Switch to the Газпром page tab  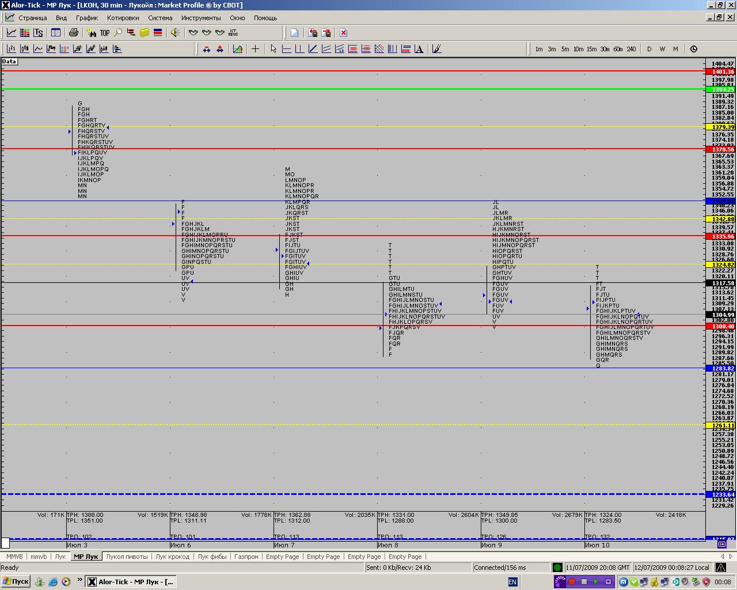click(x=246, y=557)
